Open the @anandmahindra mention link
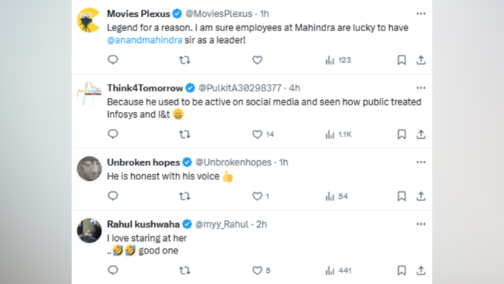The height and width of the screenshot is (284, 504). point(145,40)
